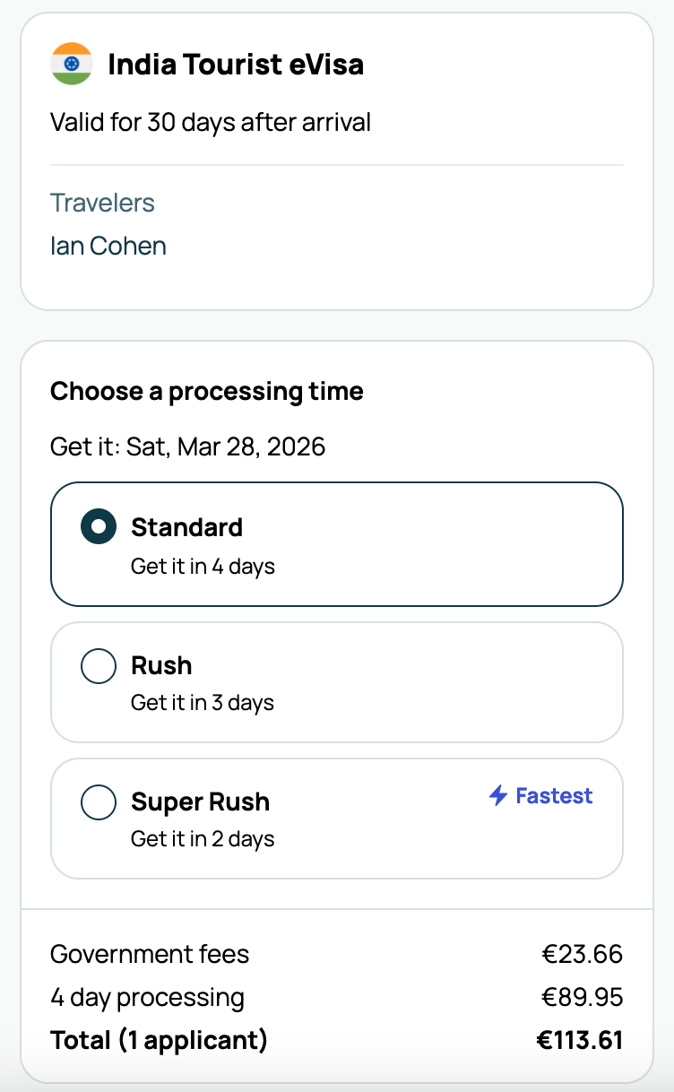The width and height of the screenshot is (674, 1092).
Task: Click "Get it in 3 days" text
Action: click(203, 703)
